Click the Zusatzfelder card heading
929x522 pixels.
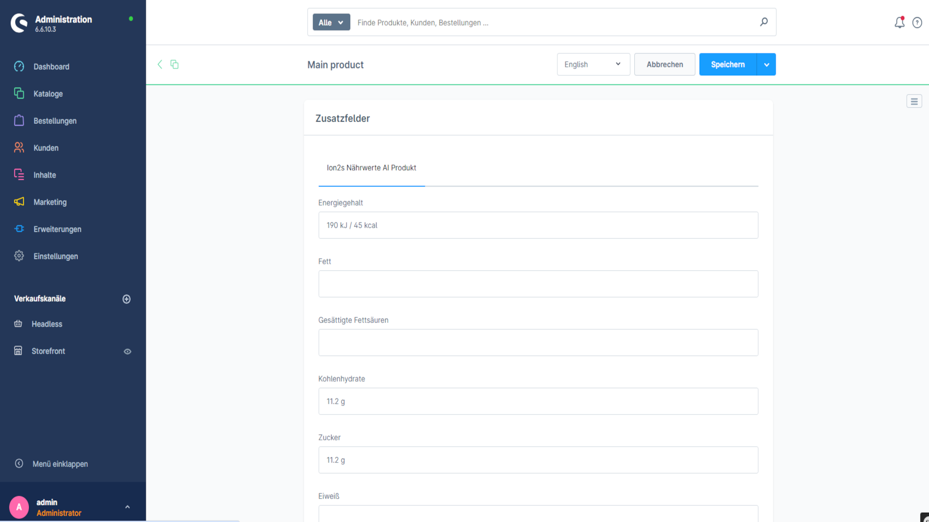point(343,118)
